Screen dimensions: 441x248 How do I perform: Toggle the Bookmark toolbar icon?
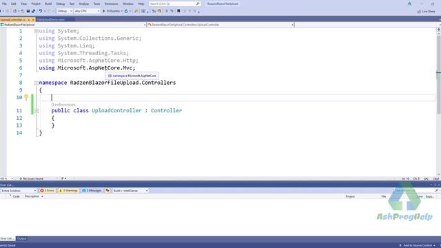coord(178,11)
